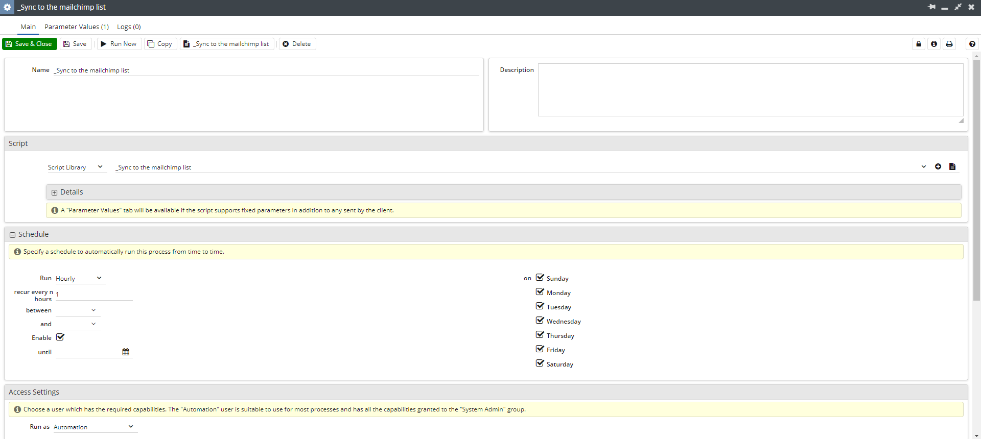Toggle the Enable schedule checkbox
The image size is (981, 439).
pyautogui.click(x=60, y=337)
